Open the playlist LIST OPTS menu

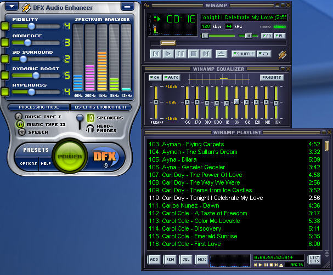(314, 259)
